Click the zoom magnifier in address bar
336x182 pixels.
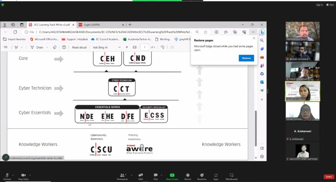click(197, 32)
